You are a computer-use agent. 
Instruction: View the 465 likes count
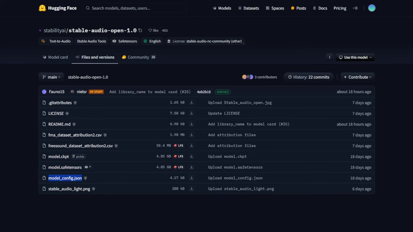pos(165,30)
